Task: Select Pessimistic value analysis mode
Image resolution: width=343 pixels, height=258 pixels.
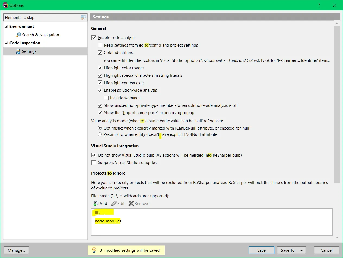Action: [100, 134]
